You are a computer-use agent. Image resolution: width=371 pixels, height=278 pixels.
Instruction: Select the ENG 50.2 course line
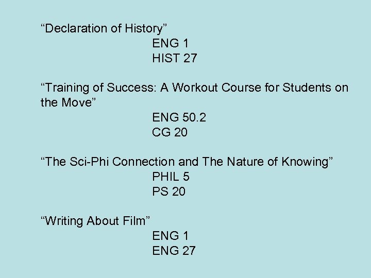[179, 117]
